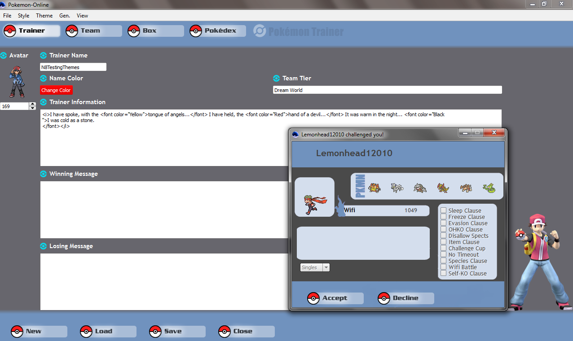Viewport: 573px width, 341px height.
Task: Increase the avatar number with up arrow
Action: (x=32, y=105)
